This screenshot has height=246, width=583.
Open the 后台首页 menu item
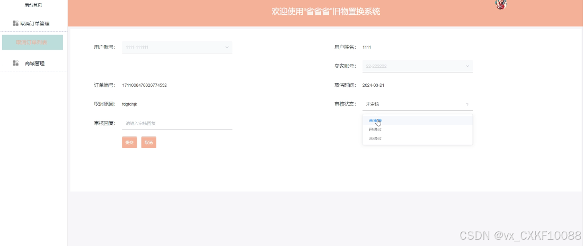33,5
